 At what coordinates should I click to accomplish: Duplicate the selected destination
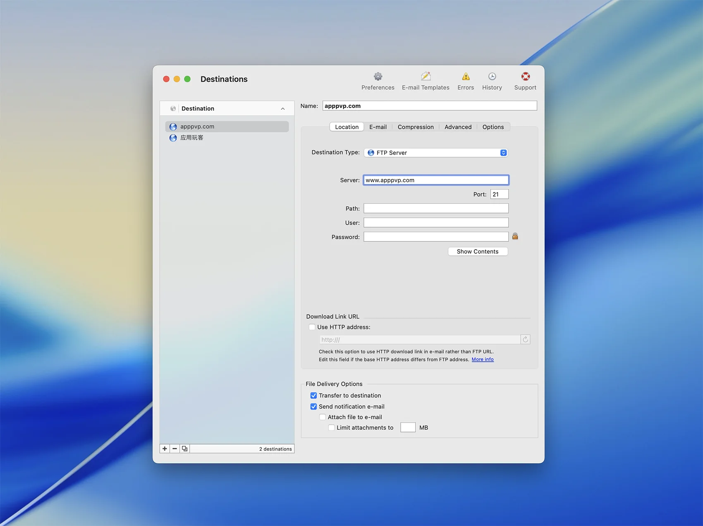[x=185, y=449]
